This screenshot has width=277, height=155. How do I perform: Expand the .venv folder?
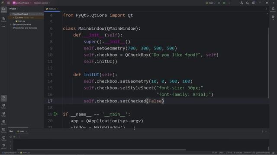[x=13, y=18]
